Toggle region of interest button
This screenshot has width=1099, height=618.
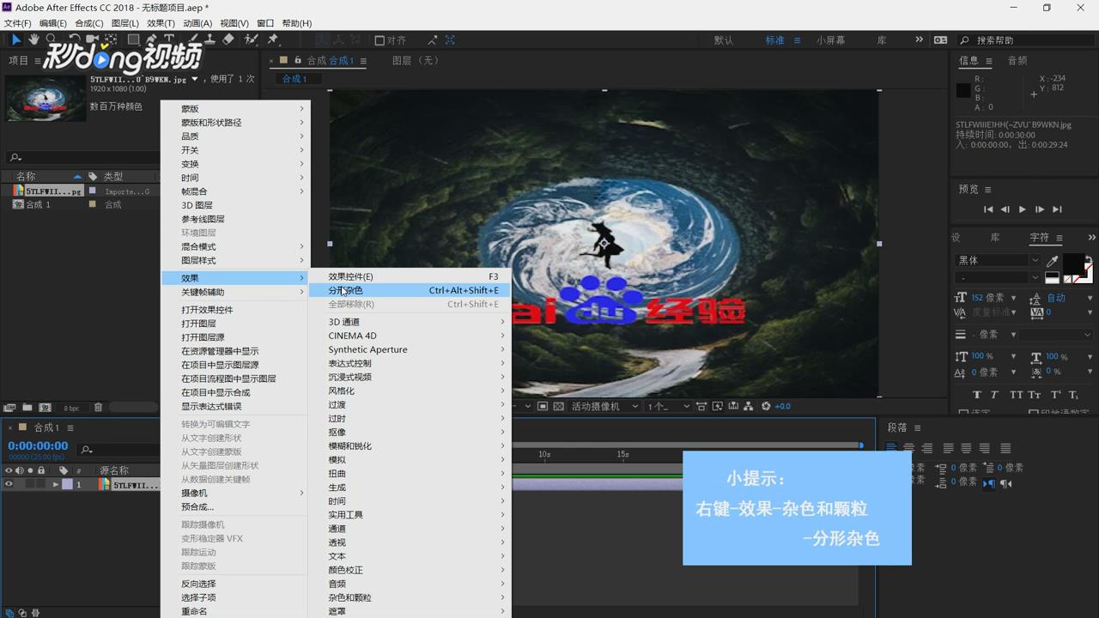point(542,406)
